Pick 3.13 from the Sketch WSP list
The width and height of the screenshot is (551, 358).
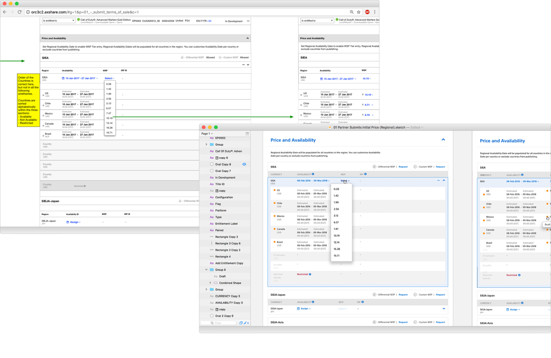(x=336, y=216)
